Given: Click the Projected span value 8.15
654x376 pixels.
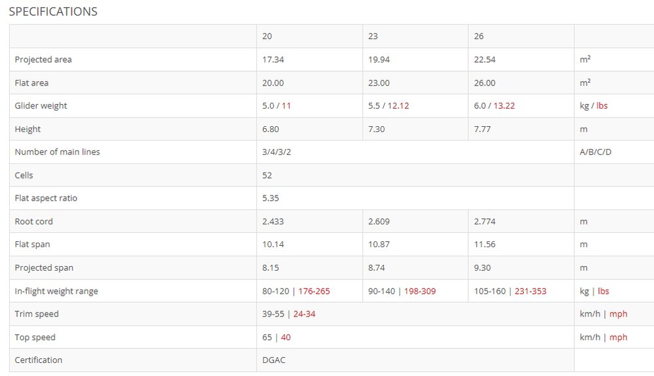Looking at the screenshot, I should [x=271, y=268].
